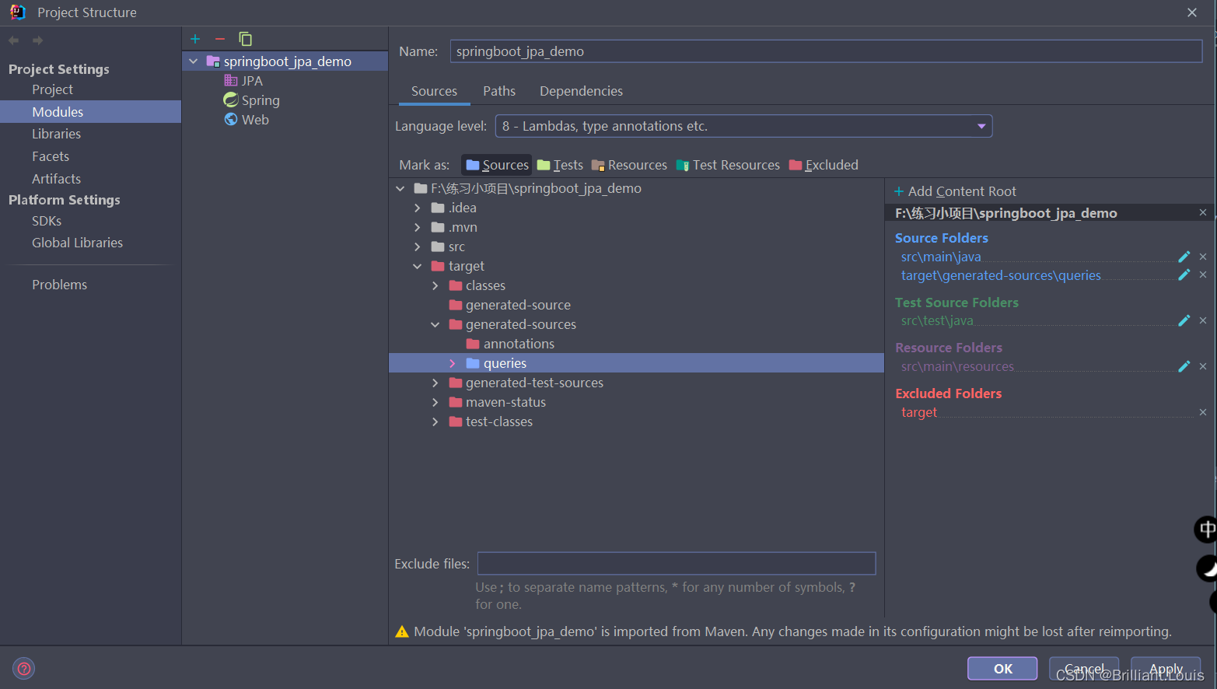Unmark src\main\resources resource folder
This screenshot has width=1217, height=689.
point(1203,366)
